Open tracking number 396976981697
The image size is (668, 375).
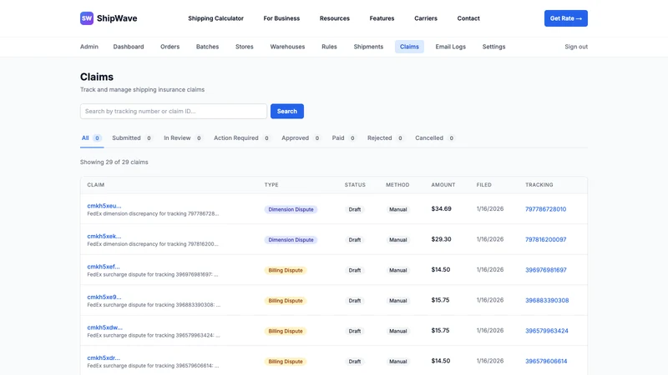tap(546, 270)
